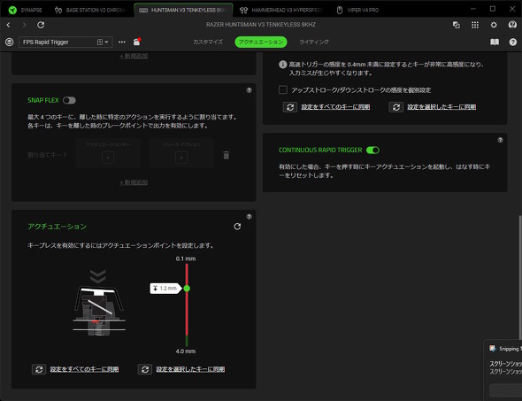The height and width of the screenshot is (401, 522).
Task: Go back with the left arrow
Action: click(x=9, y=25)
